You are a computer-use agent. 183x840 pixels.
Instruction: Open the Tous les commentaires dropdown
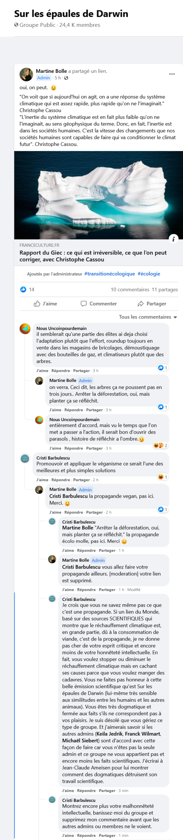tap(148, 317)
